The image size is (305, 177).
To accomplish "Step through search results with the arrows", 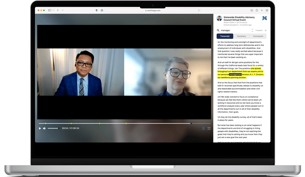I will pyautogui.click(x=252, y=30).
